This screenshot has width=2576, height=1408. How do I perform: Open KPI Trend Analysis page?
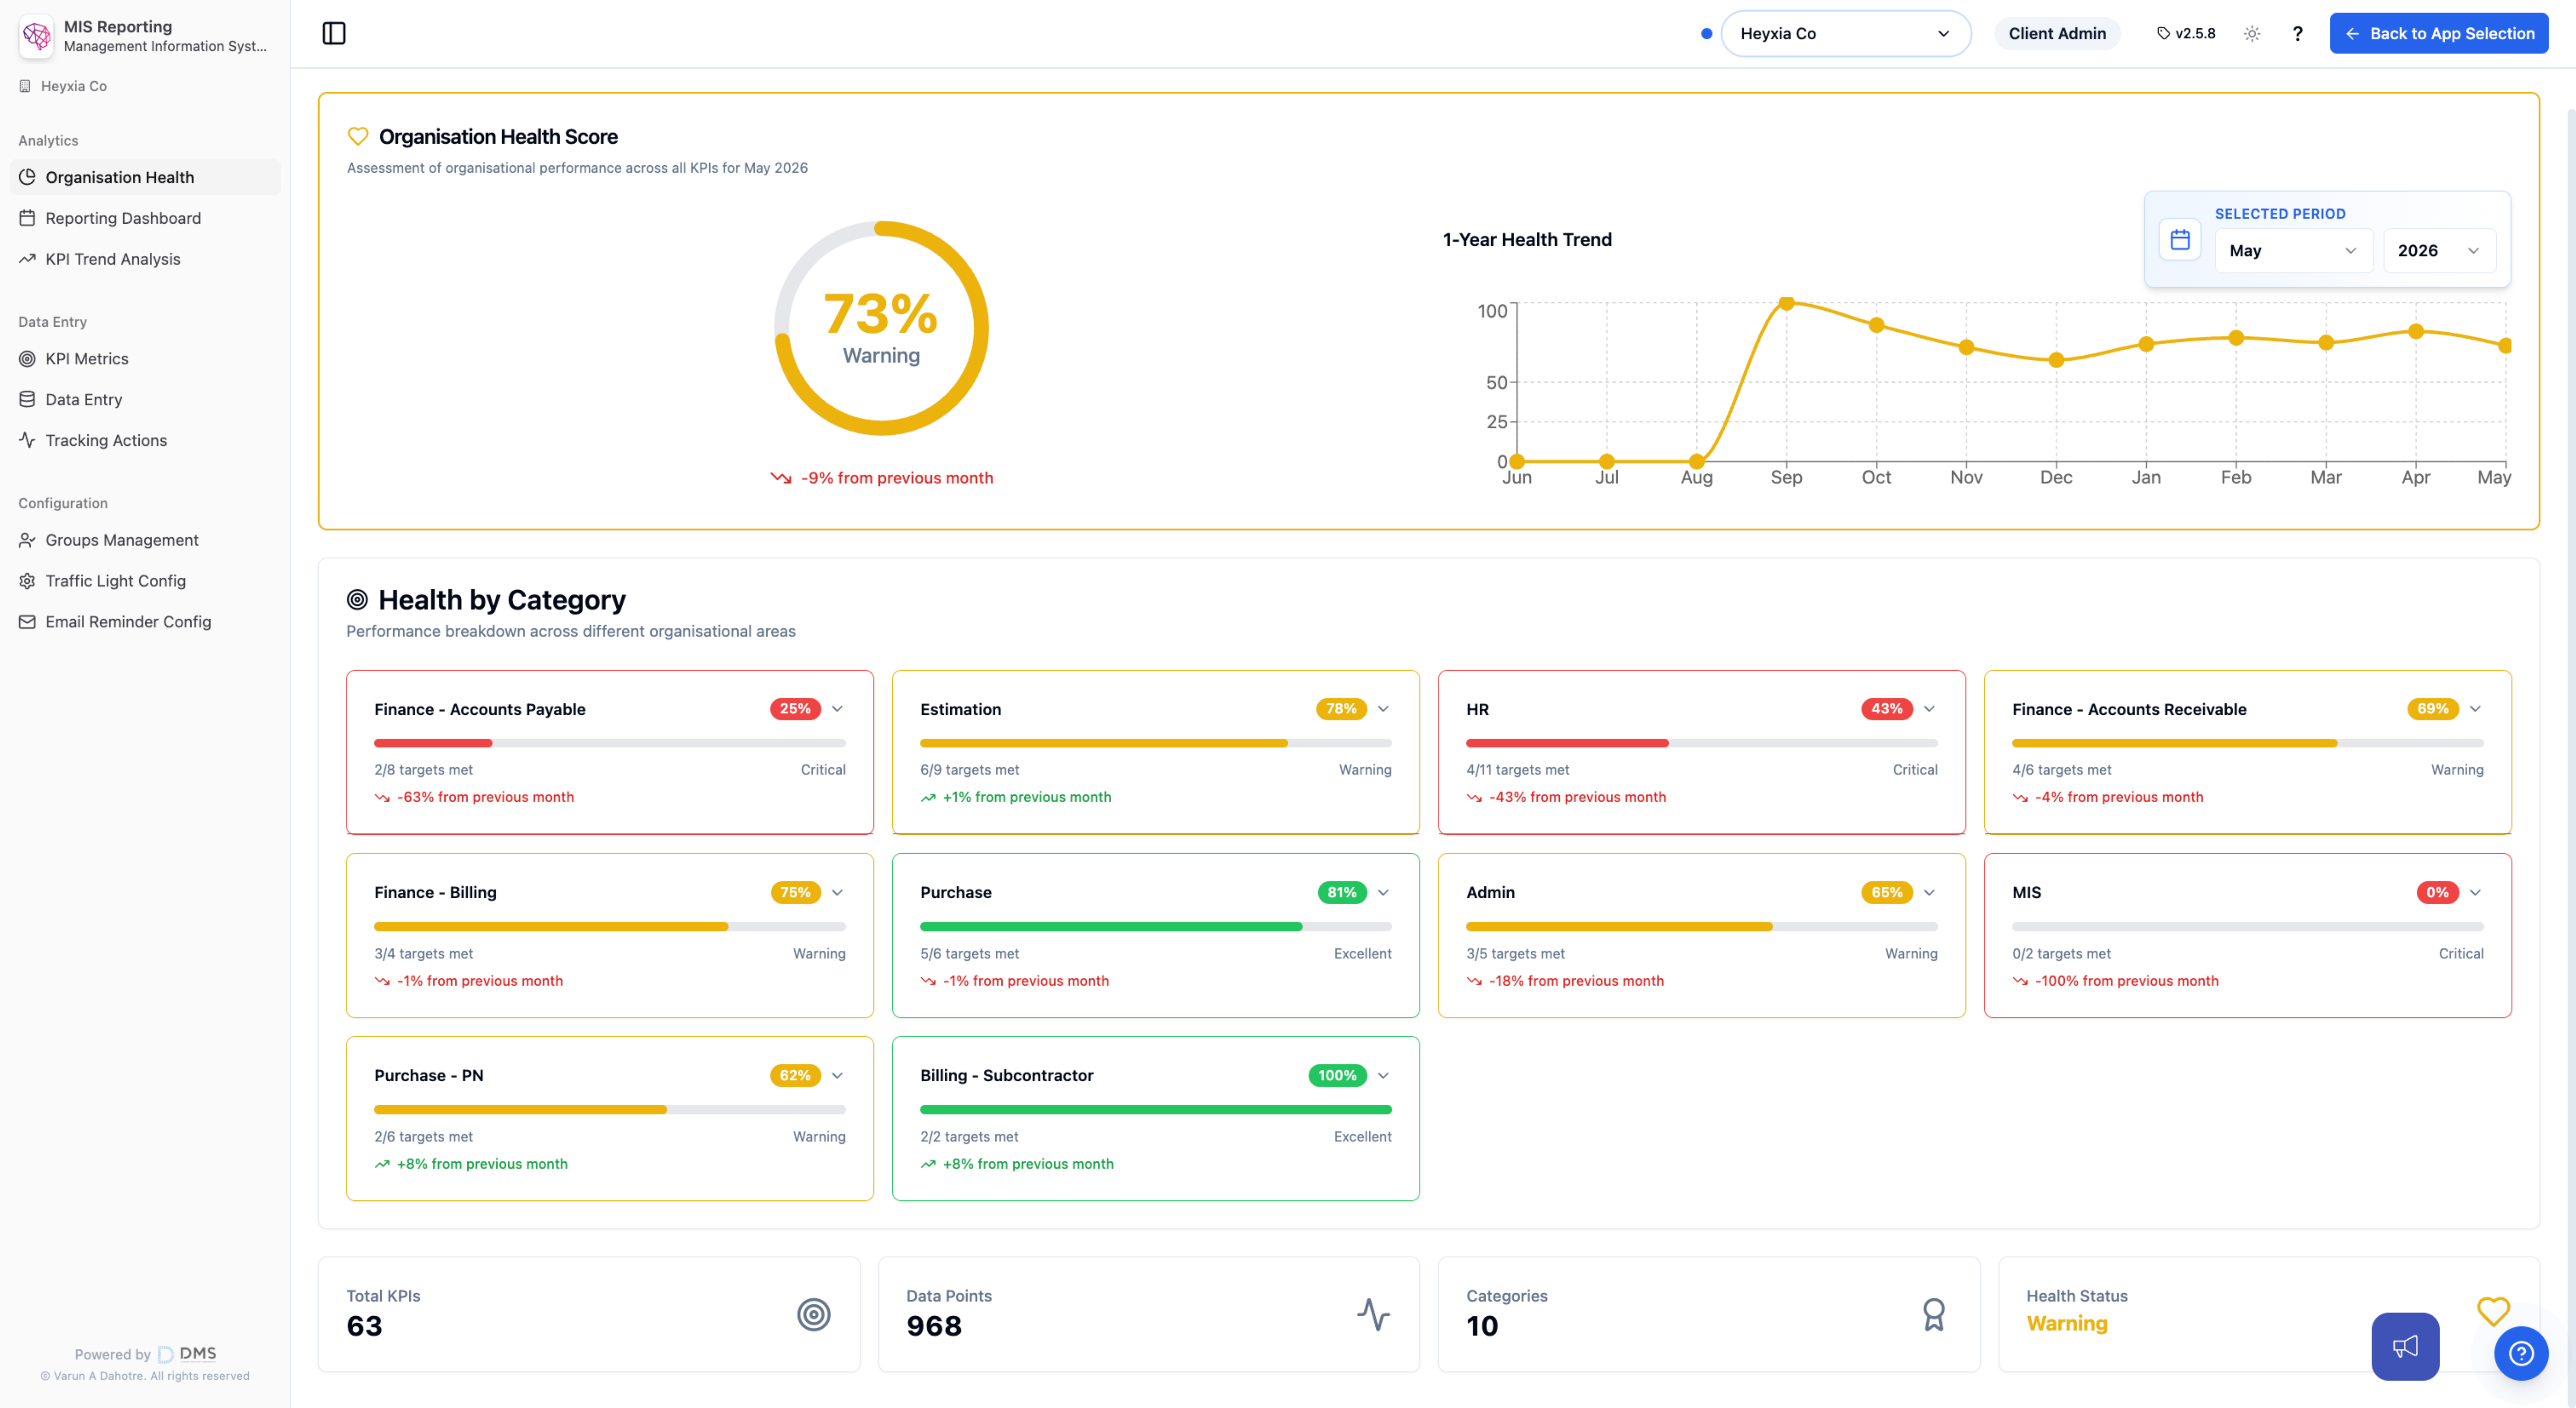[x=145, y=259]
